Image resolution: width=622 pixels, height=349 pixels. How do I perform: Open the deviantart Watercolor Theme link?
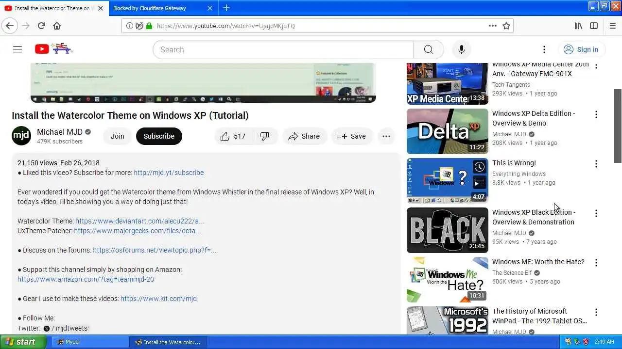click(x=140, y=221)
